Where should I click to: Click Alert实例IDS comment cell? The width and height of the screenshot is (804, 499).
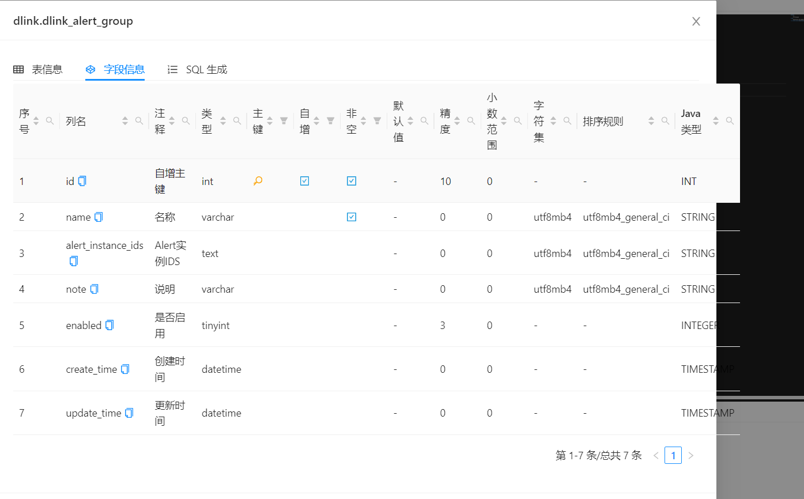[x=171, y=253]
